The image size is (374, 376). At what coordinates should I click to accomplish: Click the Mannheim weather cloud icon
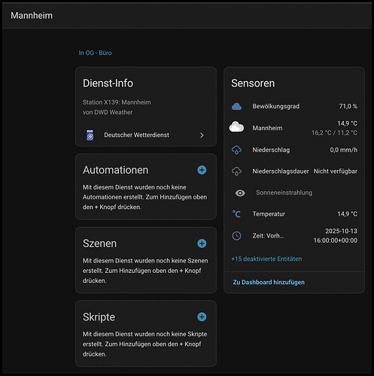click(x=236, y=127)
